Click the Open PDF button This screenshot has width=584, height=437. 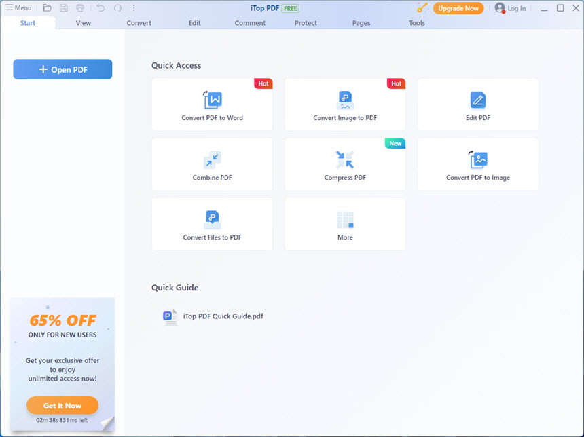click(x=62, y=69)
